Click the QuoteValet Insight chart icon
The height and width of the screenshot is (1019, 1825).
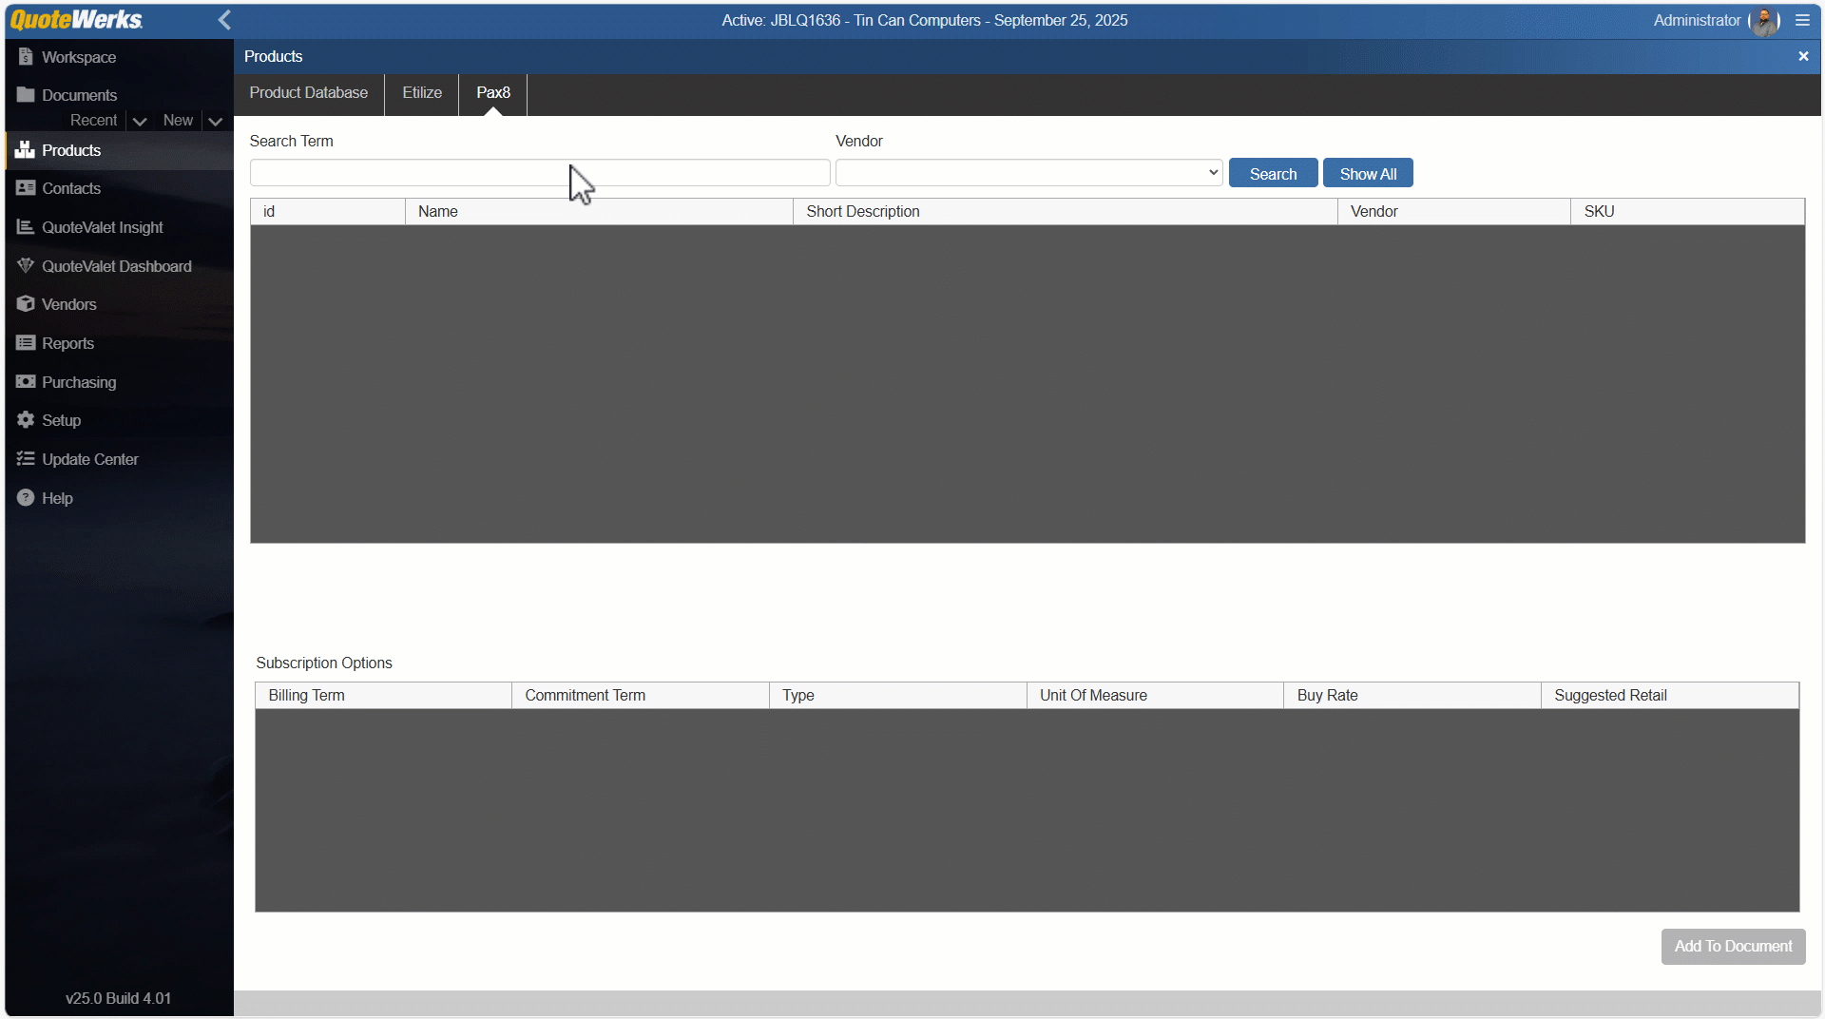(x=26, y=227)
